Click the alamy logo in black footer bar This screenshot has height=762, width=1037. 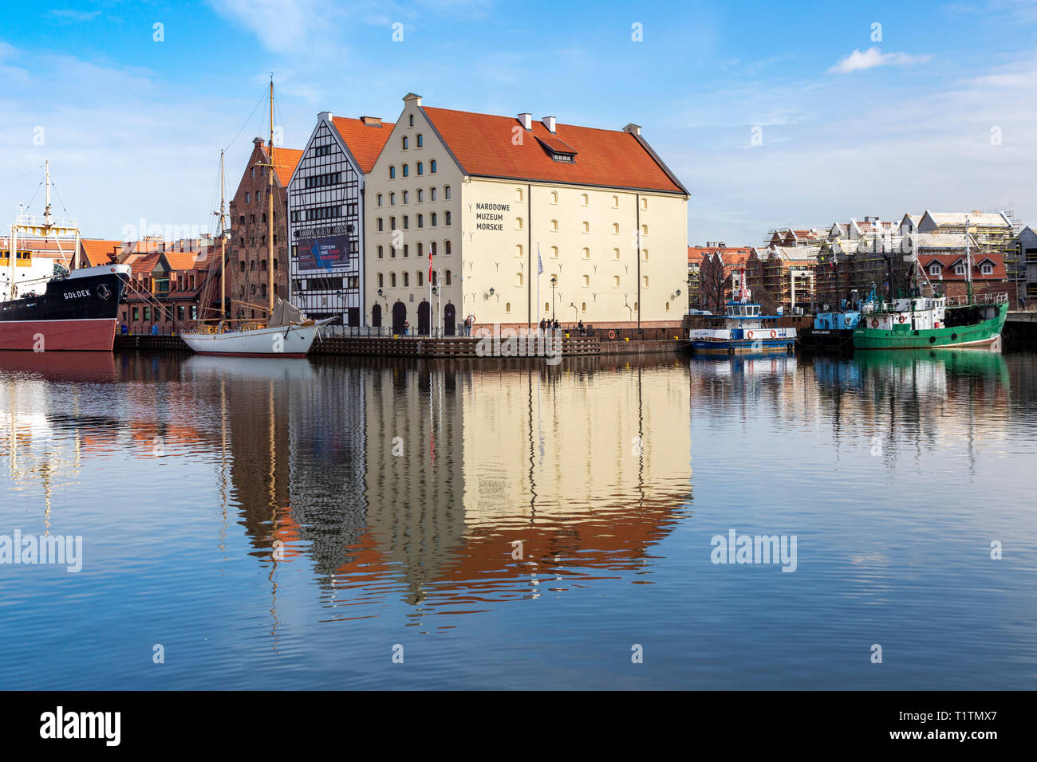81,726
